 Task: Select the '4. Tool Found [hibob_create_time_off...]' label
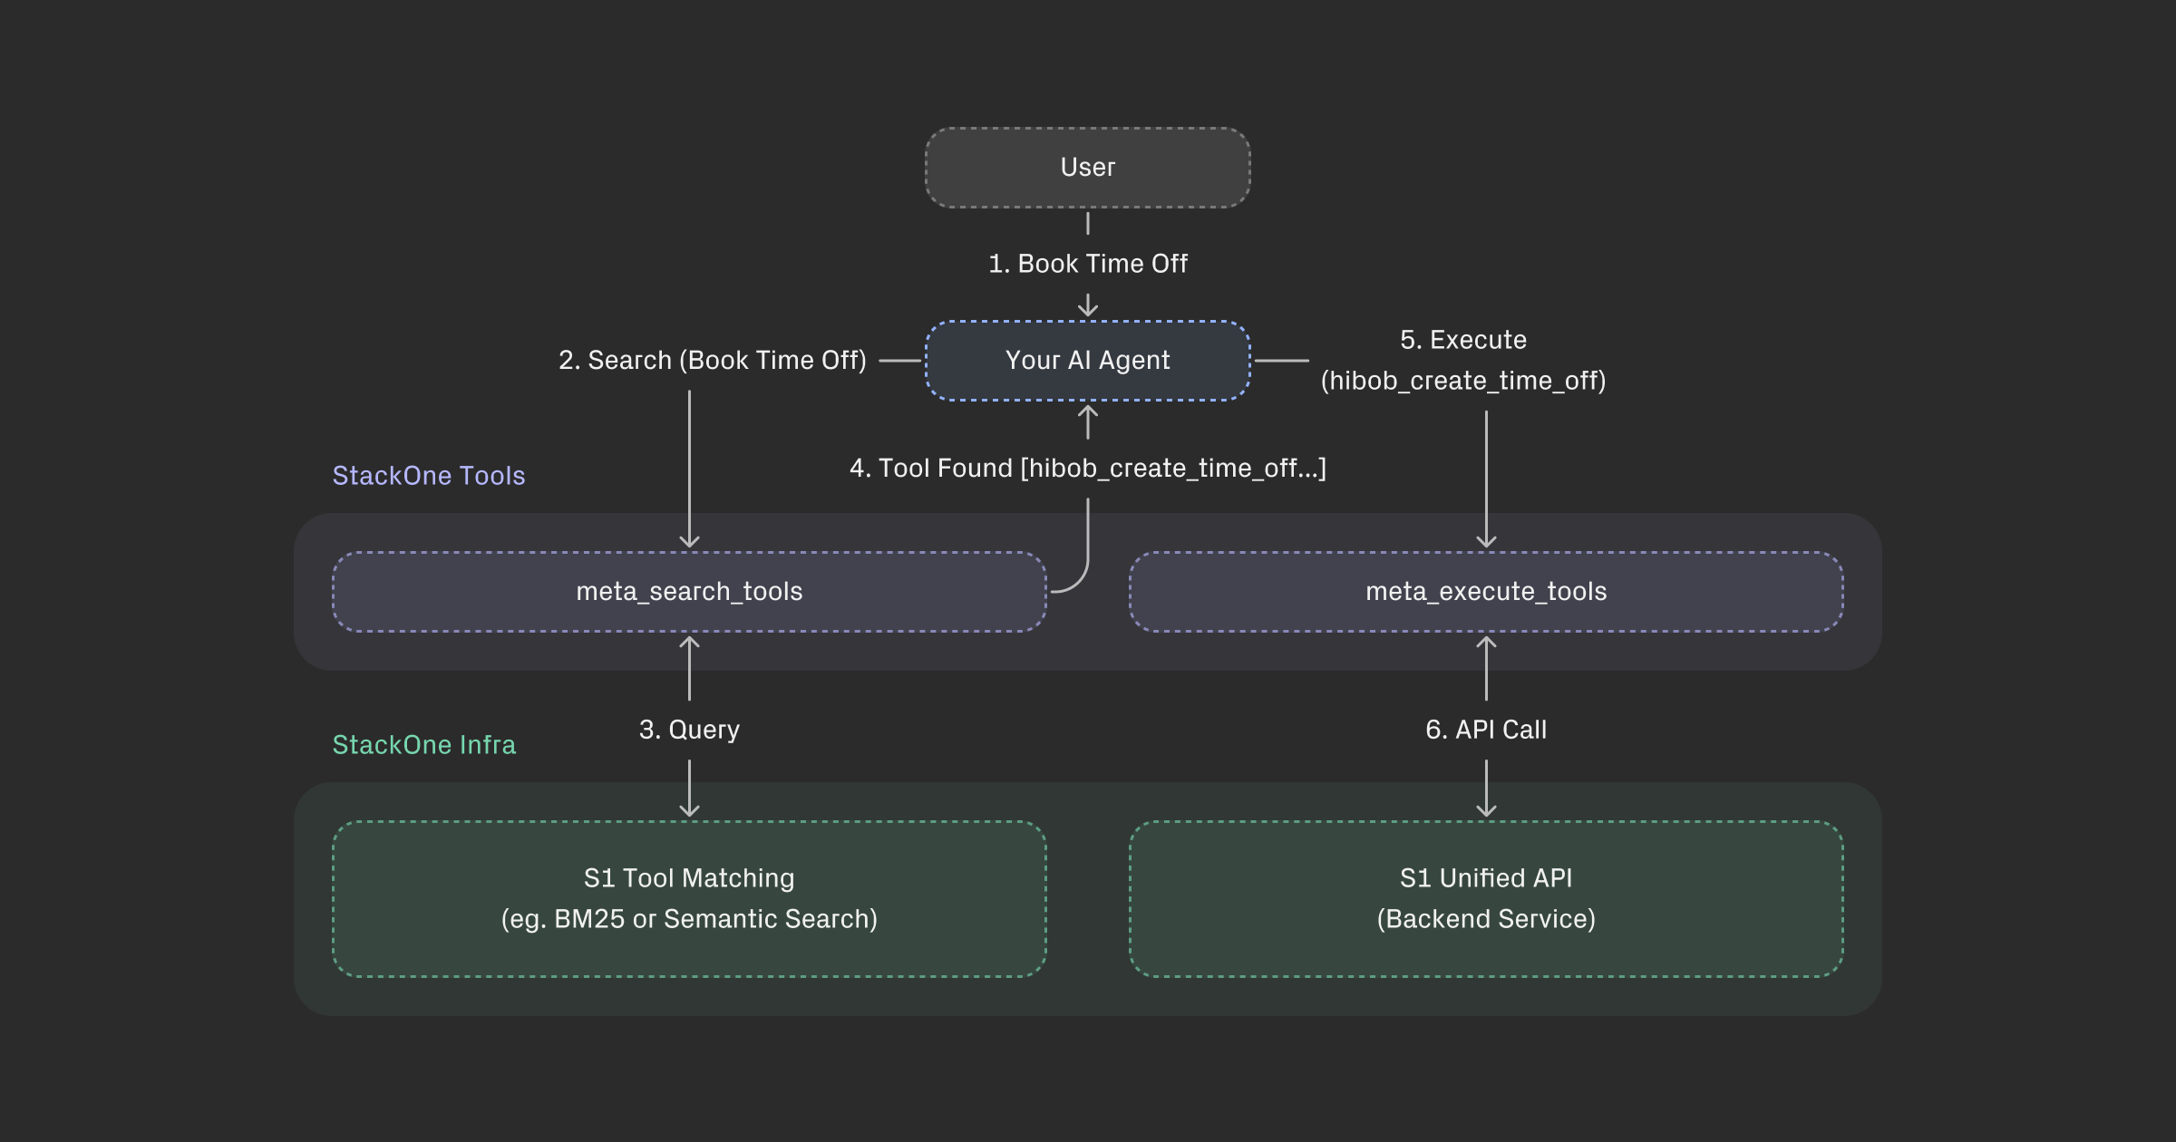pyautogui.click(x=1088, y=468)
